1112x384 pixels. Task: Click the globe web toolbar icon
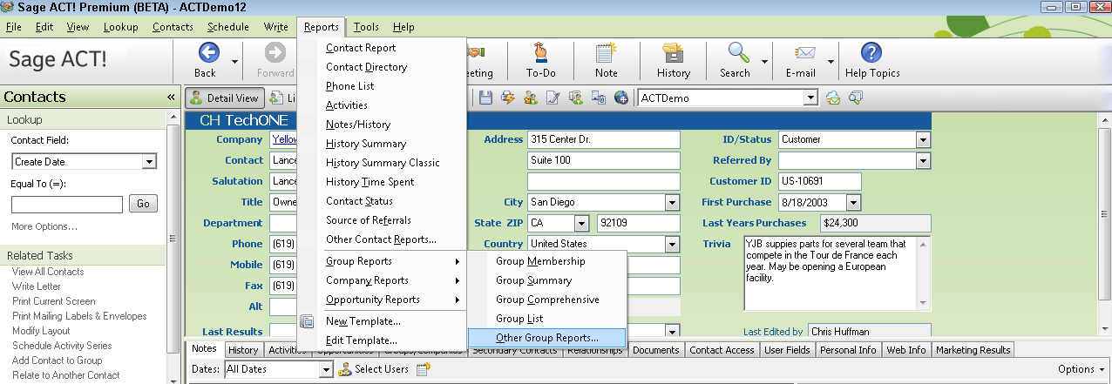[x=621, y=98]
